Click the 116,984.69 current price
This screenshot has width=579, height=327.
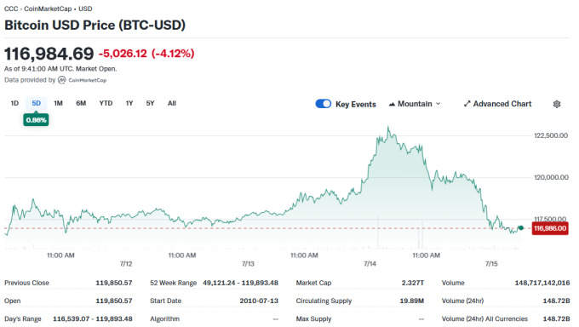pyautogui.click(x=49, y=54)
